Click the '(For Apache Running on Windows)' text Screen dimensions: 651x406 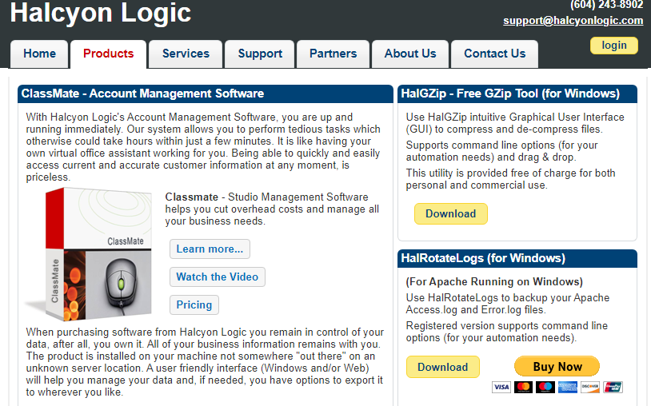pyautogui.click(x=494, y=282)
